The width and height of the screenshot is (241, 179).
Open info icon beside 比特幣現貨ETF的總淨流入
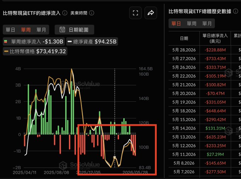point(65,13)
